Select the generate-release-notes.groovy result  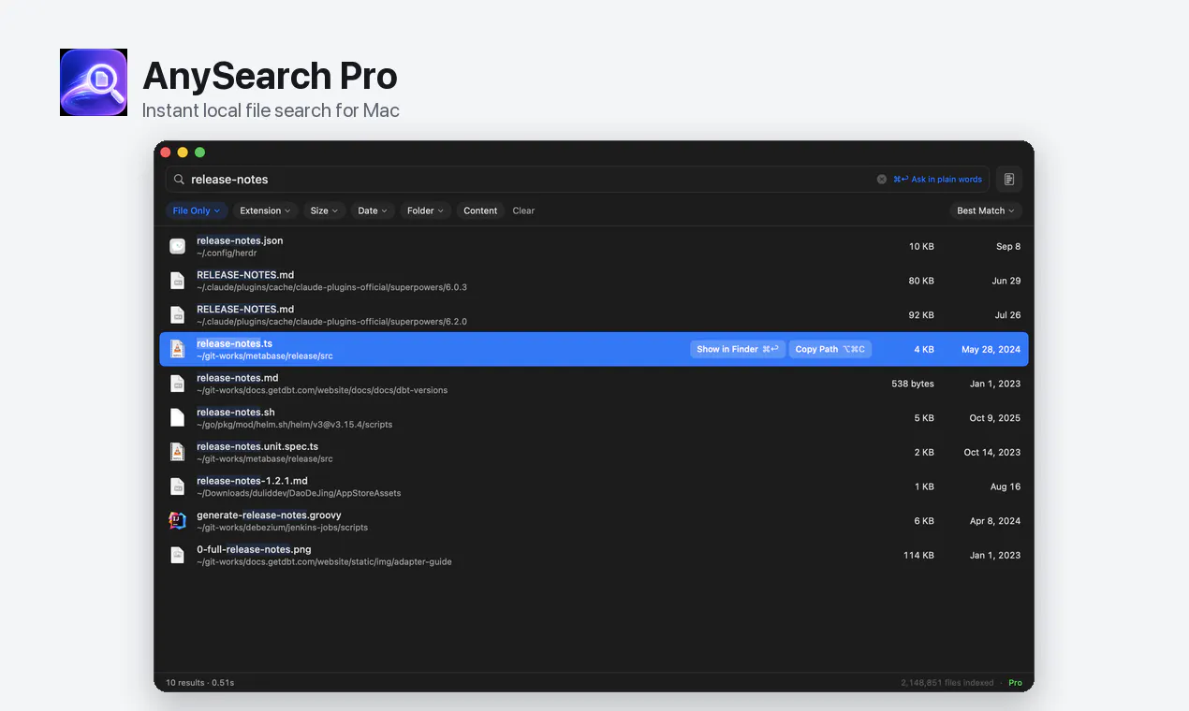tap(594, 521)
